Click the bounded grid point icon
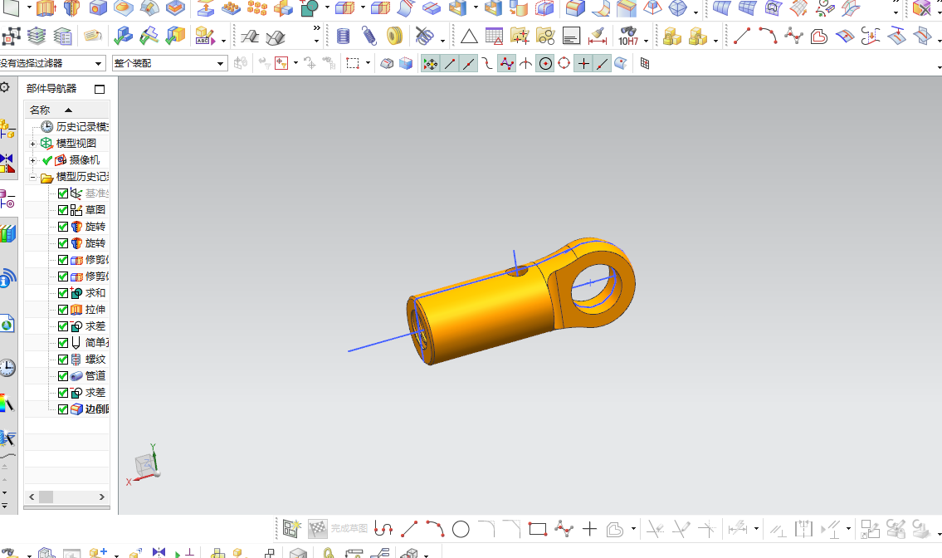 pyautogui.click(x=645, y=63)
